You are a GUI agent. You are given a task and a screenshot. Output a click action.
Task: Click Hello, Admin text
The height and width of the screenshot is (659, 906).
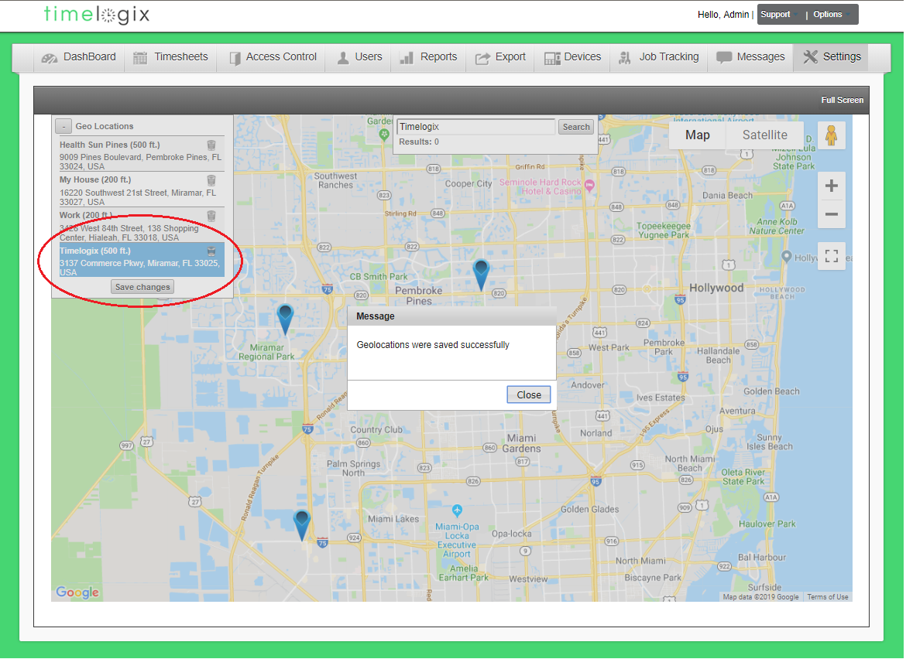(x=722, y=15)
